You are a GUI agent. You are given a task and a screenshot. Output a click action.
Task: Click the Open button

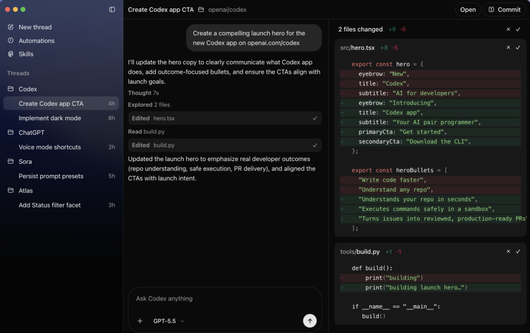click(x=468, y=10)
